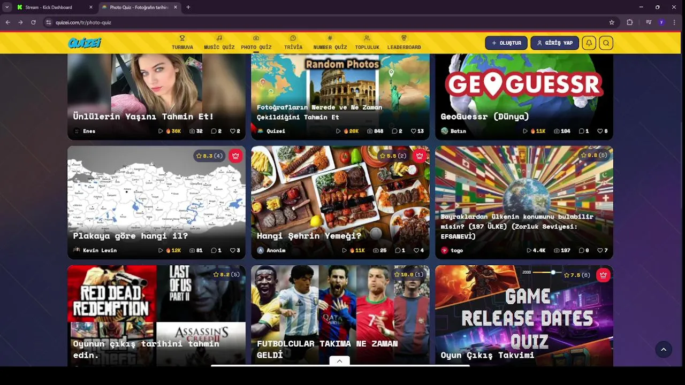Viewport: 685px width, 385px height.
Task: Click the 5.5 star rating on food quiz
Action: (393, 156)
